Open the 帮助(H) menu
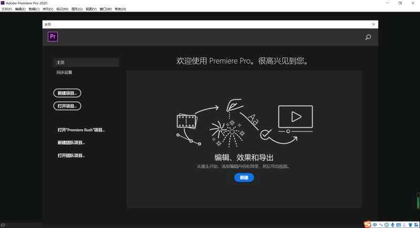 [x=121, y=9]
